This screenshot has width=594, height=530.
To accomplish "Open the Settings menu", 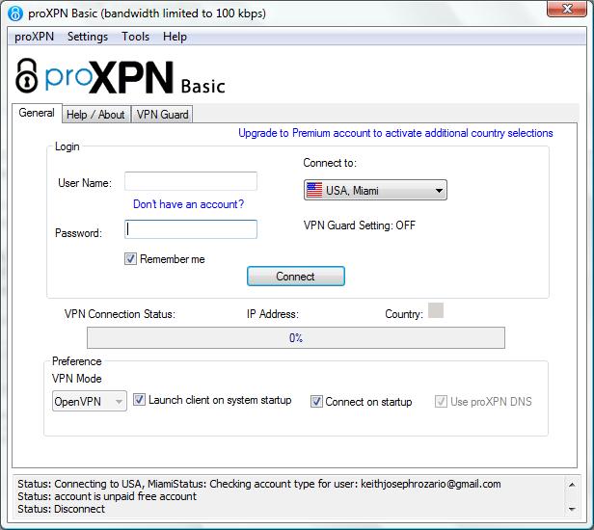I will (x=88, y=37).
